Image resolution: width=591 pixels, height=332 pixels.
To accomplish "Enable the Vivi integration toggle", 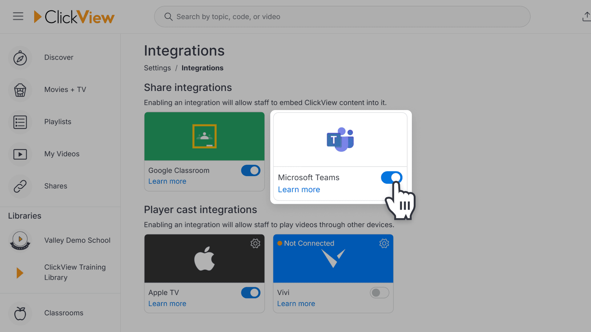I will pos(379,293).
